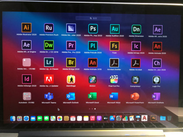Viewport: 183px width, 137px height.
Task: Open the Autodesk (その他) folder
Action: (x=27, y=96)
